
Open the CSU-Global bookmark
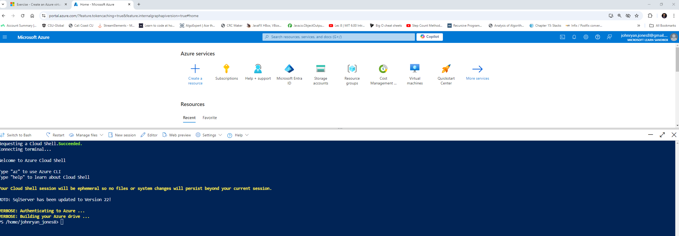pyautogui.click(x=53, y=26)
